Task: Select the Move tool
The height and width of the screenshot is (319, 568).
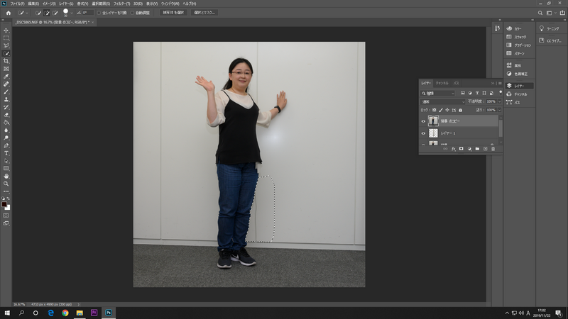Action: [x=6, y=30]
